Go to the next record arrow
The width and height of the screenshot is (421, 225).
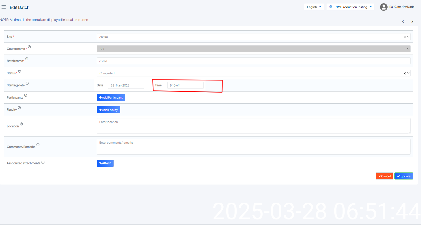coord(412,22)
